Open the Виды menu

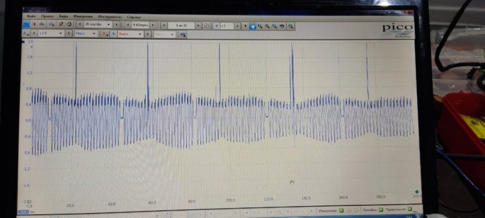[x=64, y=16]
